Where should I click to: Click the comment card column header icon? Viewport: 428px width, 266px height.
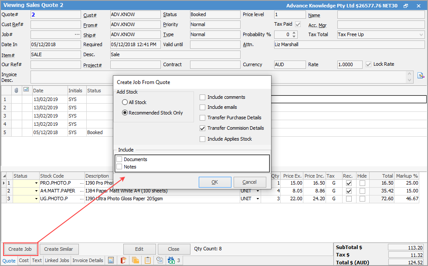(x=26, y=91)
